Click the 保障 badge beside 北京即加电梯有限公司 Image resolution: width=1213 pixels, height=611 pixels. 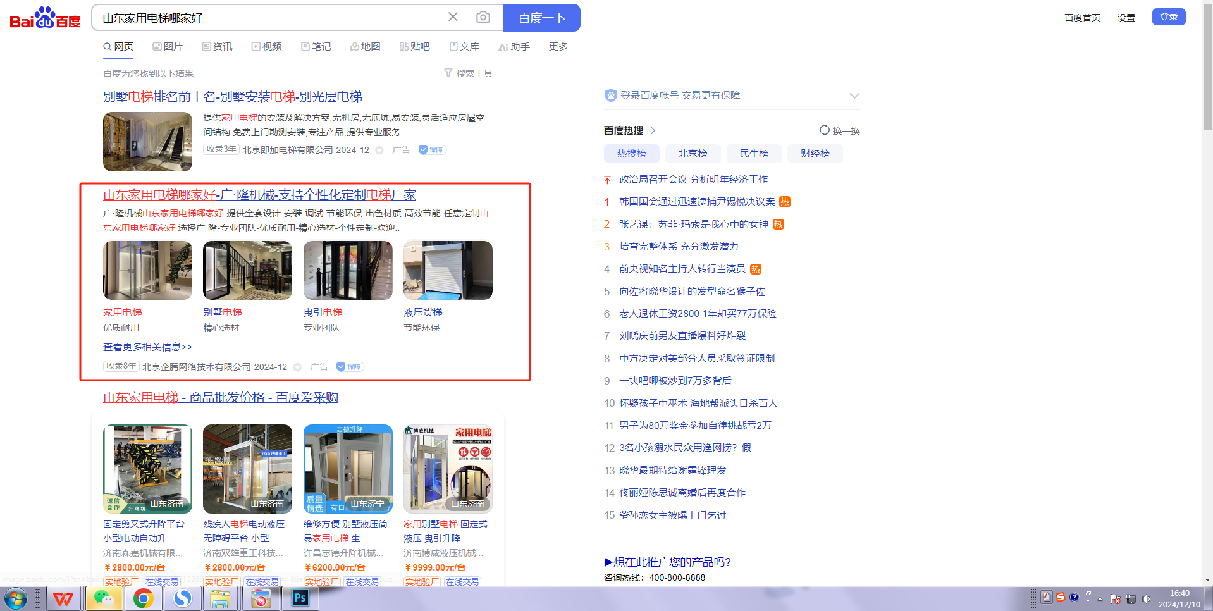433,150
